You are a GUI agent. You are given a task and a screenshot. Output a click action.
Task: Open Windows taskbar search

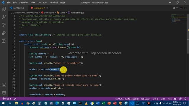pos(10,103)
